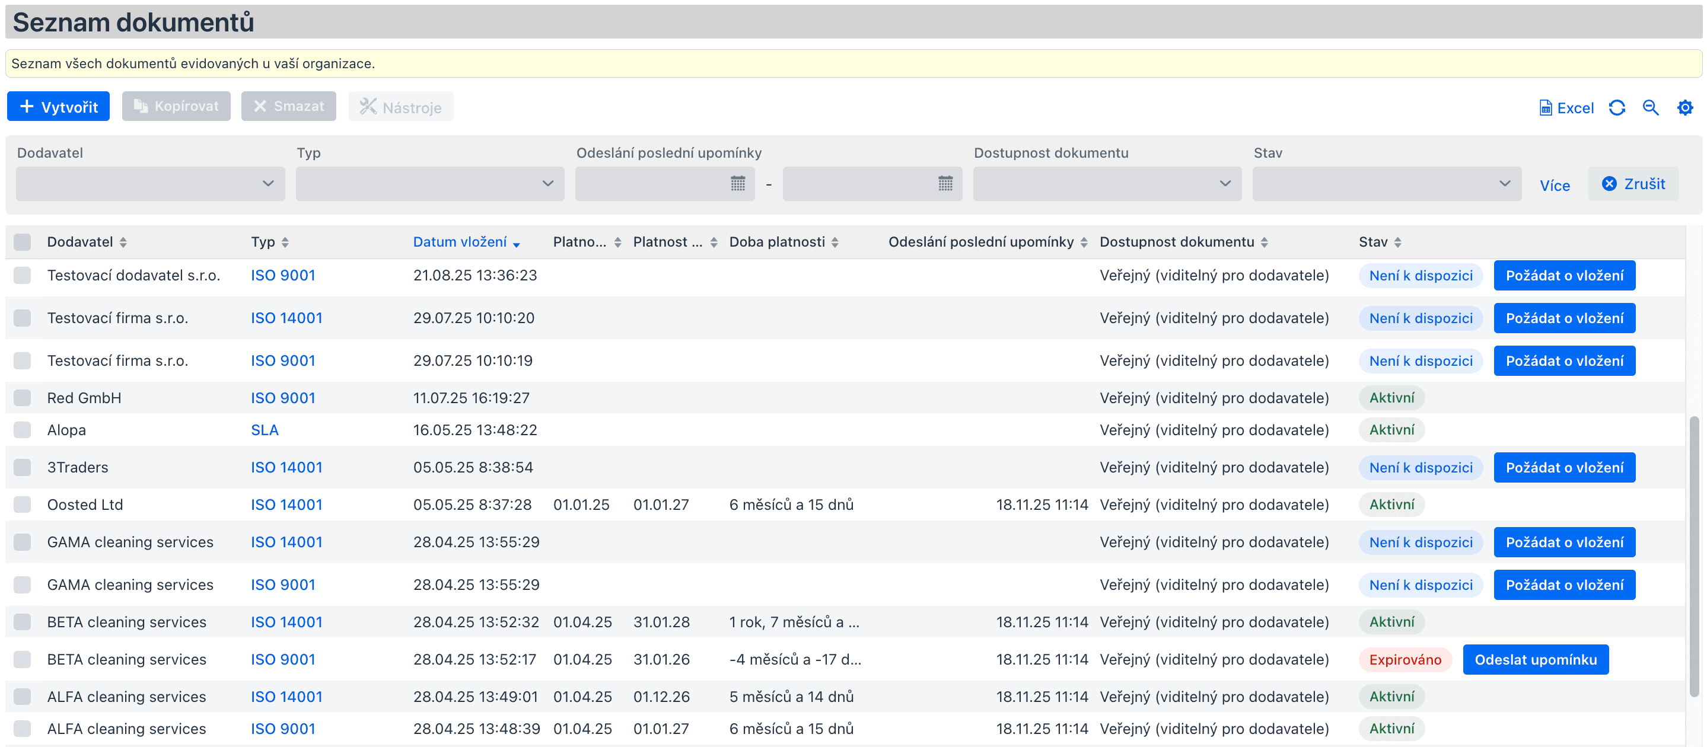The height and width of the screenshot is (747, 1707).
Task: Open calendar for reminder start date
Action: [737, 183]
